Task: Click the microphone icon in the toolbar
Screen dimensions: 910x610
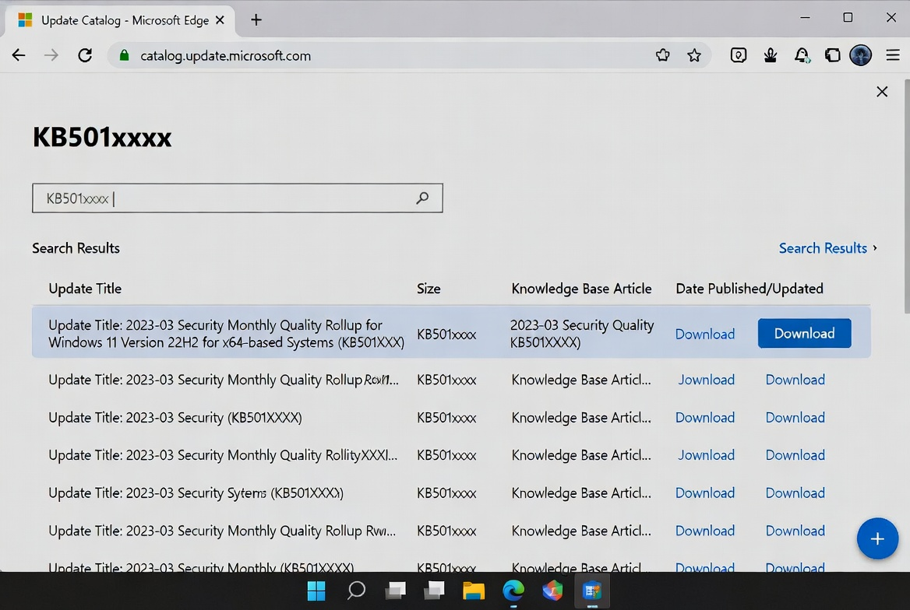Action: point(770,55)
